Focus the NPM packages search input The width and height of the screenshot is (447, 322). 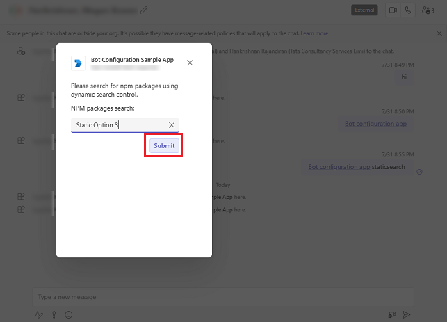click(124, 125)
